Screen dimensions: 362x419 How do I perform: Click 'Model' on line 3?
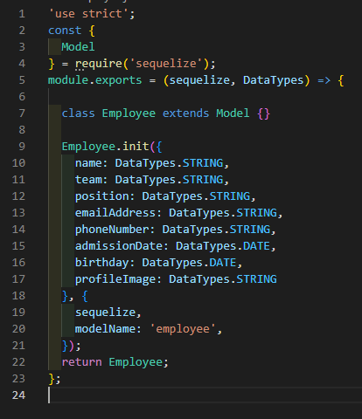78,47
